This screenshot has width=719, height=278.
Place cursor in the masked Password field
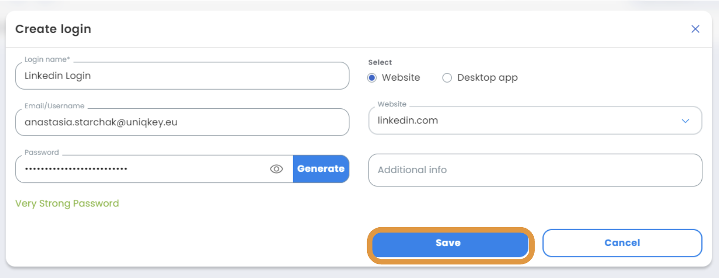pyautogui.click(x=141, y=169)
